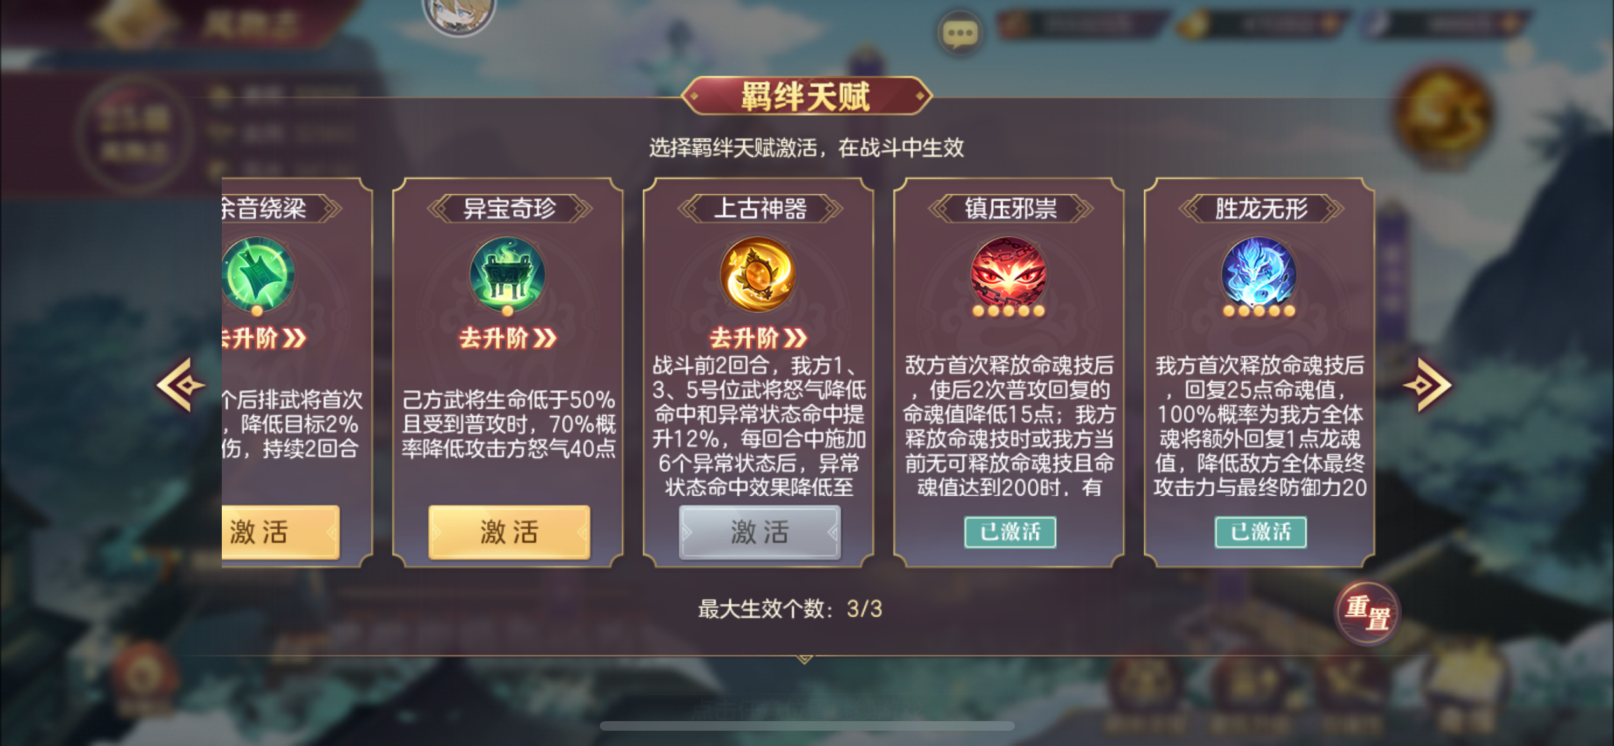The height and width of the screenshot is (746, 1614).
Task: Show next talents with the right arrow
Action: tap(1428, 385)
